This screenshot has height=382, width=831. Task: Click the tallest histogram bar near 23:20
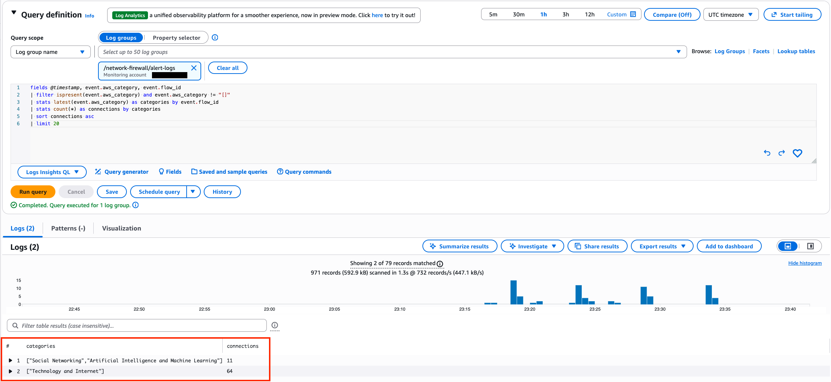click(514, 292)
